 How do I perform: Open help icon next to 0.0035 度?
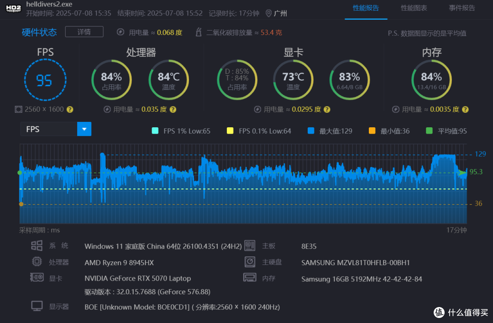[465, 109]
